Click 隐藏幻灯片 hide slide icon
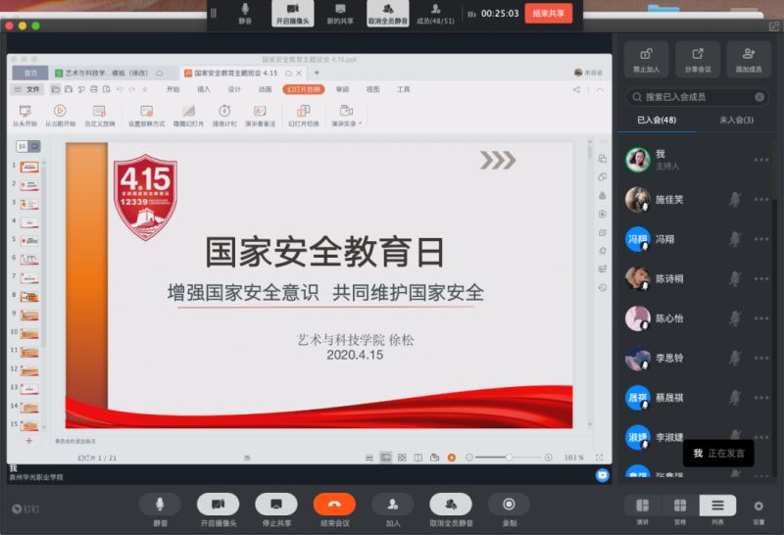Viewport: 784px width, 535px height. tap(188, 116)
